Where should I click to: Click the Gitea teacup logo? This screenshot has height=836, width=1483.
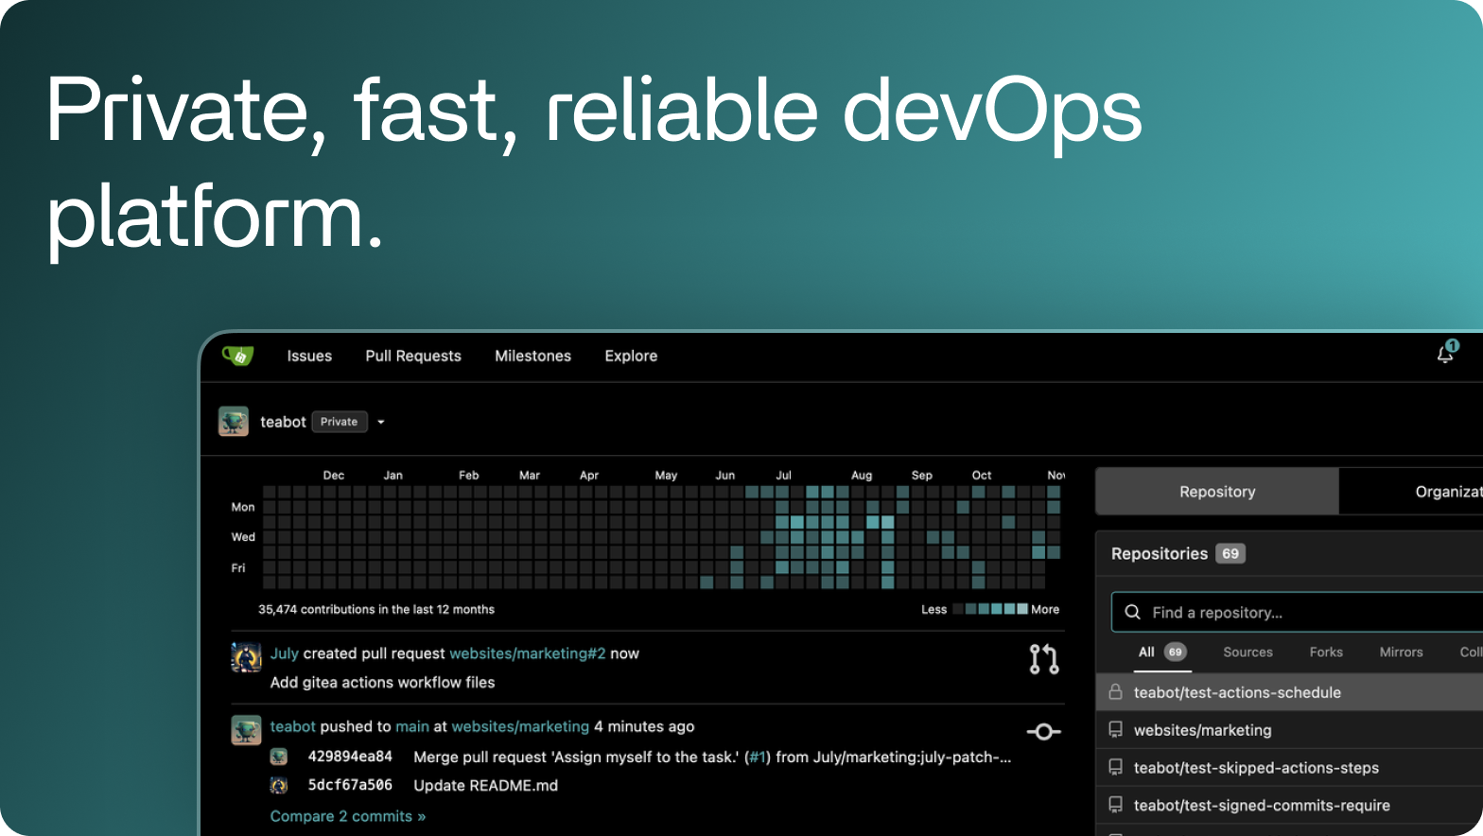(x=237, y=356)
